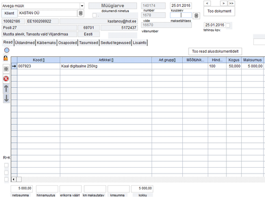Jump to last document with >> button
Viewport: 265px width, 199px height.
[231, 3]
